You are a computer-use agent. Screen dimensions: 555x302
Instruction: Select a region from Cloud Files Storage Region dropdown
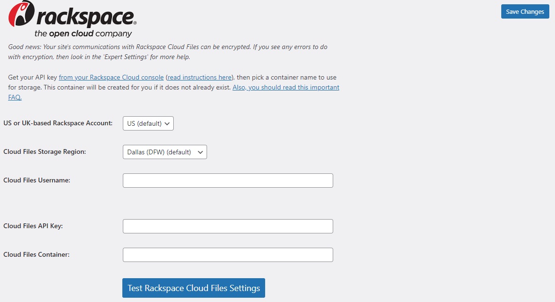164,151
